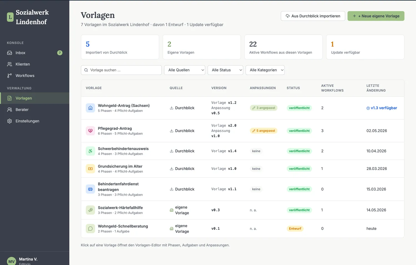Image resolution: width=416 pixels, height=265 pixels.
Task: Click the Klienten people icon
Action: coord(10,64)
